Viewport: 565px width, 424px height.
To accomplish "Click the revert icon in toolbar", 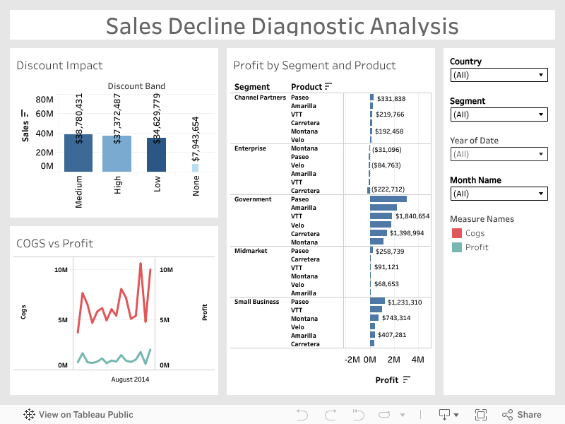I will coord(358,415).
